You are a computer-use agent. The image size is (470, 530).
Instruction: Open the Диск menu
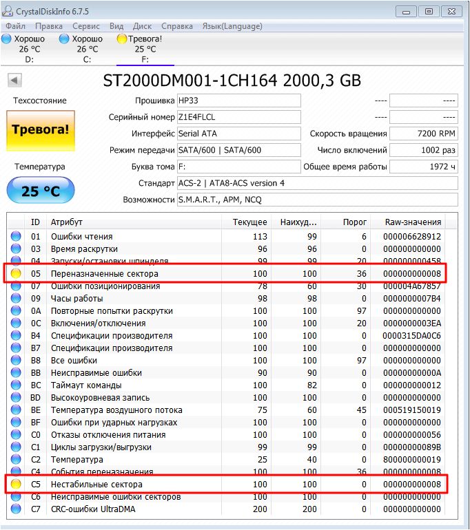[x=142, y=26]
